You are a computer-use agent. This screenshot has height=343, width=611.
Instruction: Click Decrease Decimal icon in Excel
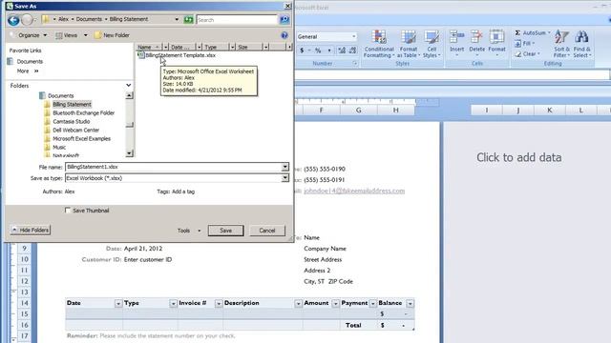click(352, 50)
